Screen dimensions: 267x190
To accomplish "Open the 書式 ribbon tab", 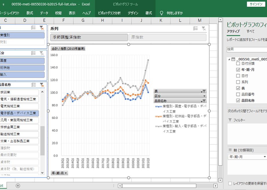I will (x=149, y=13).
